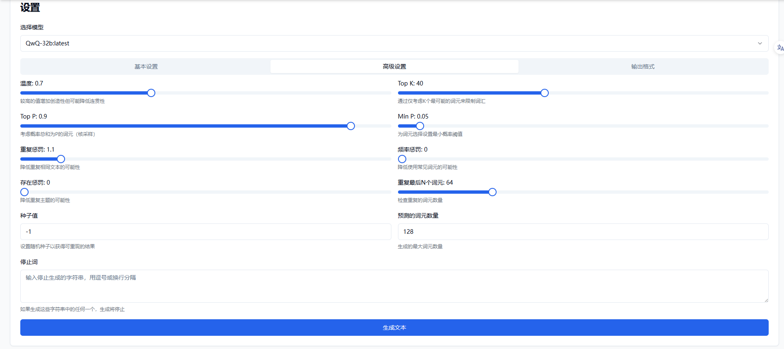This screenshot has height=349, width=784.
Task: Click into the 停止词 text area
Action: coord(394,286)
